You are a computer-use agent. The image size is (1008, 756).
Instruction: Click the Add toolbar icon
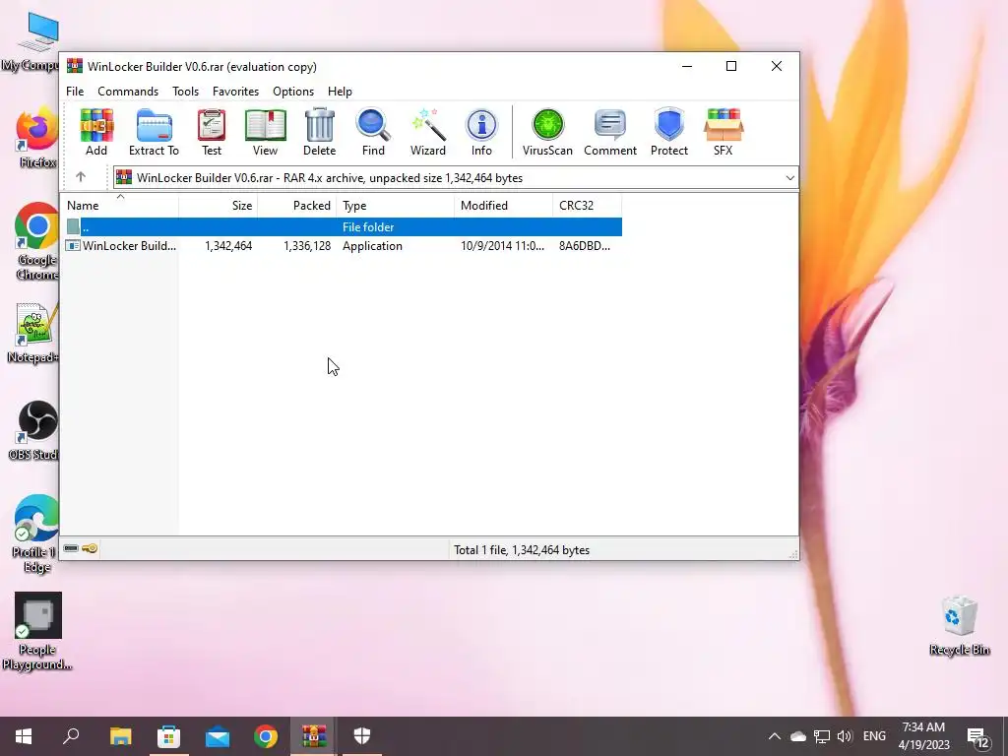pyautogui.click(x=96, y=132)
